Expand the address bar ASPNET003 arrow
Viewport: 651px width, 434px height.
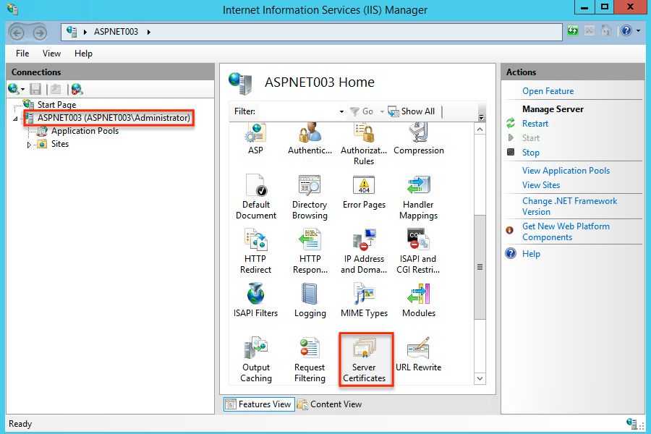(x=148, y=32)
